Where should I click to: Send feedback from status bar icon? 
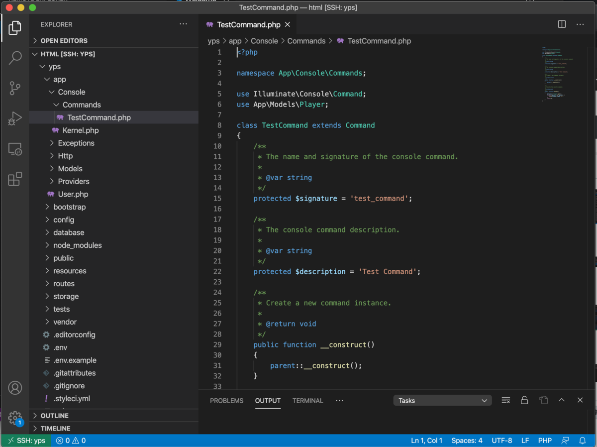coord(565,441)
